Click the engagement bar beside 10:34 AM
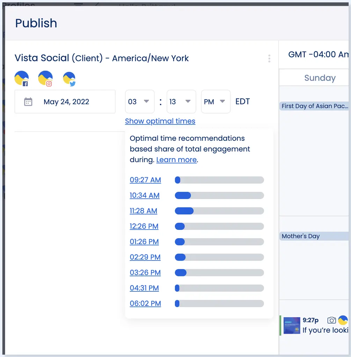 pos(219,195)
